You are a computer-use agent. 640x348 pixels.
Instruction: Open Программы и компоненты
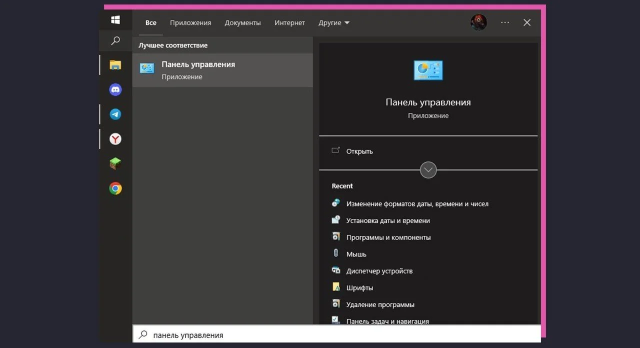click(x=388, y=237)
